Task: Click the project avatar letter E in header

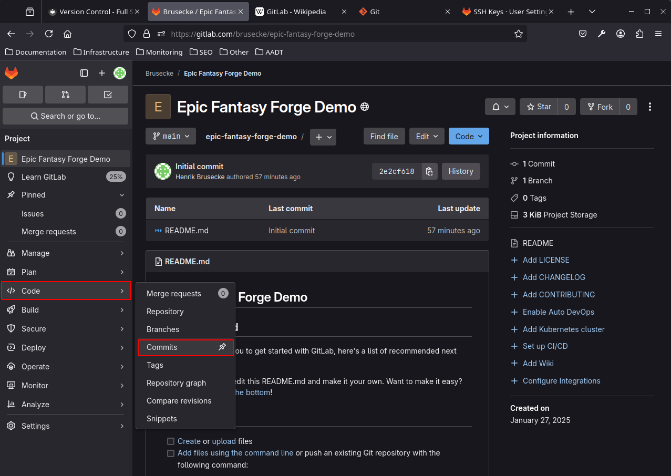Action: (x=158, y=107)
